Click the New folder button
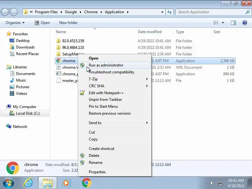Viewport: 252px width, 189px height. coord(68,23)
